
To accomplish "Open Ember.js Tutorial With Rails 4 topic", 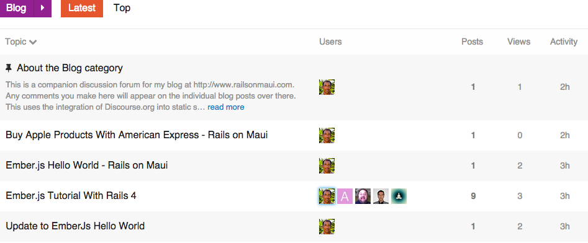I will point(71,195).
